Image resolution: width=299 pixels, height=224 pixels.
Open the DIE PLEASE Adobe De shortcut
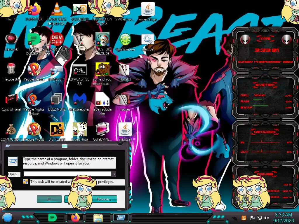(x=57, y=132)
